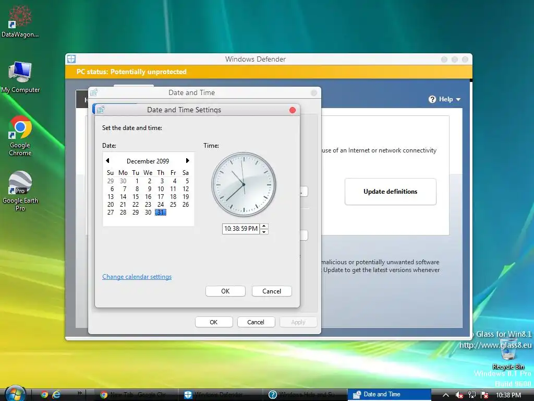Launch Google Chrome from desktop
Image resolution: width=534 pixels, height=401 pixels.
pyautogui.click(x=20, y=136)
